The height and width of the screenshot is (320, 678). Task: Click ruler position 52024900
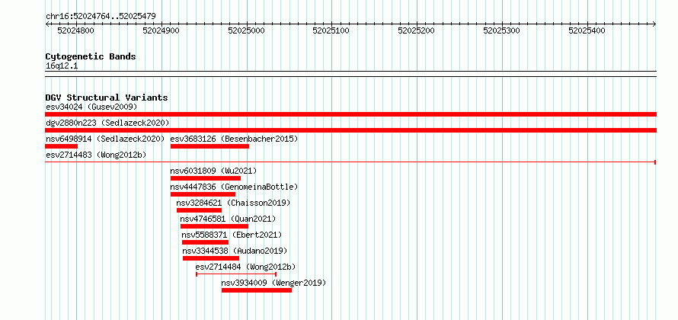(x=161, y=30)
